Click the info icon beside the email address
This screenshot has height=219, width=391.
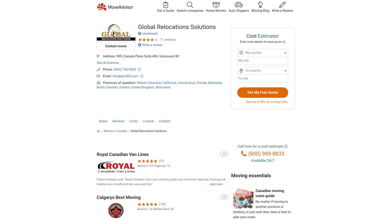click(x=142, y=76)
